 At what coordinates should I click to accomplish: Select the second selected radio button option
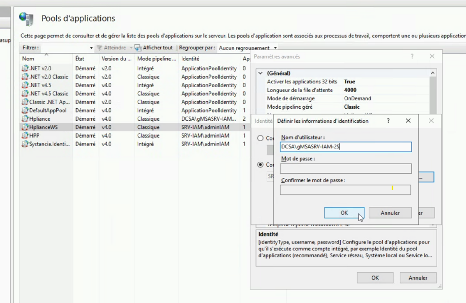[x=260, y=165]
